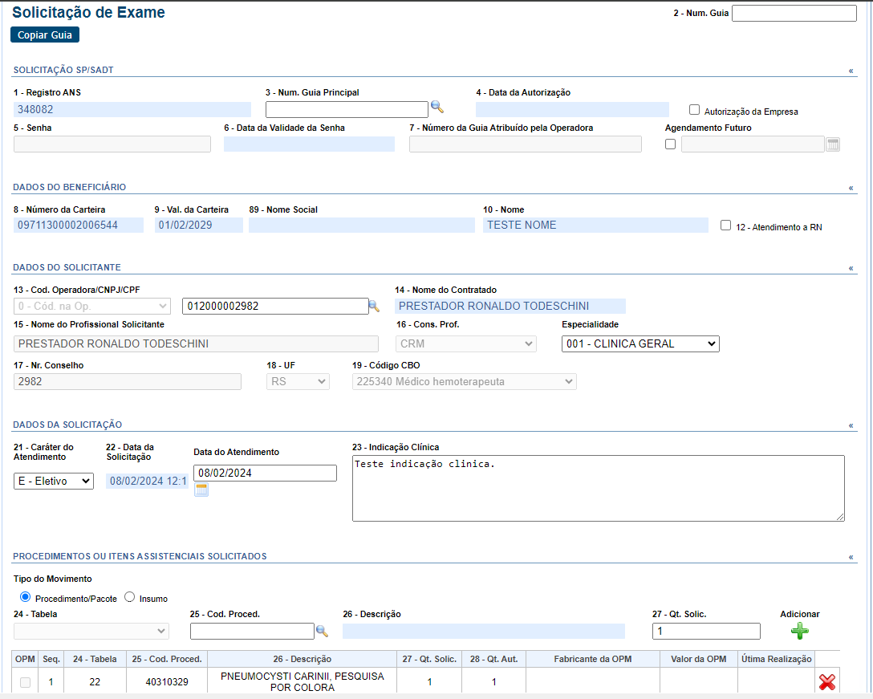Collapse the Dados do Beneficiário section
Image resolution: width=873 pixels, height=699 pixels.
point(851,188)
